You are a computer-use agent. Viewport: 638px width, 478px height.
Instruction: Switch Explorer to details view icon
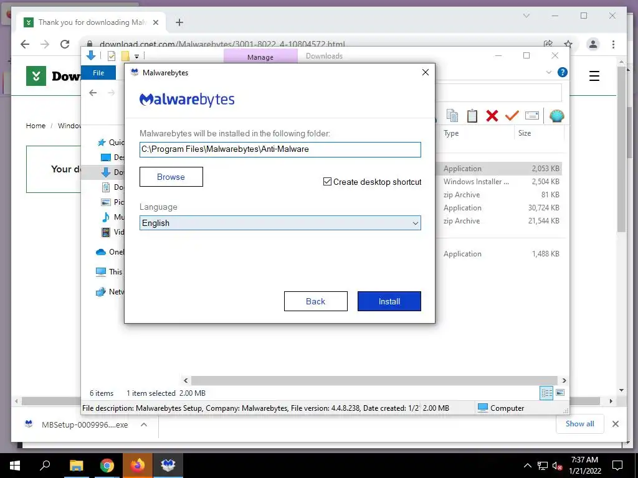(546, 393)
